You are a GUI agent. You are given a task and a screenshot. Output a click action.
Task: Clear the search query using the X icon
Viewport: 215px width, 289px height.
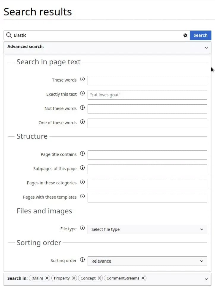(185, 35)
